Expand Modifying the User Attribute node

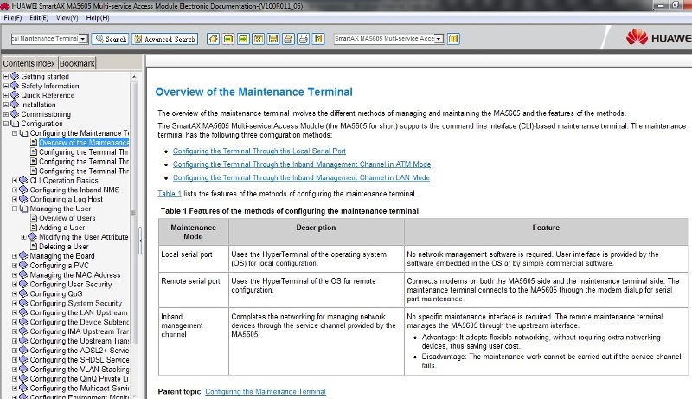click(x=24, y=237)
